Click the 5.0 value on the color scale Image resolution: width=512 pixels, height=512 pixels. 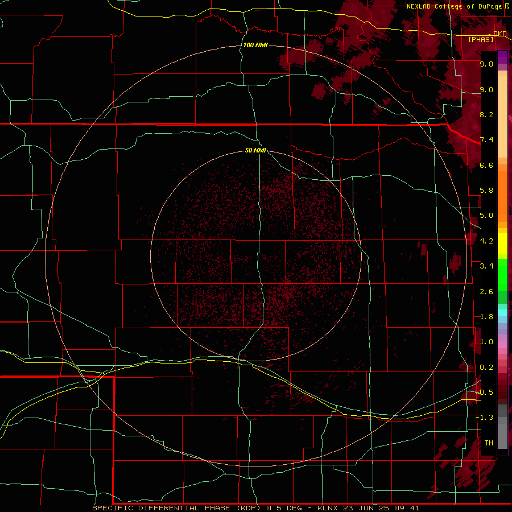[x=486, y=216]
